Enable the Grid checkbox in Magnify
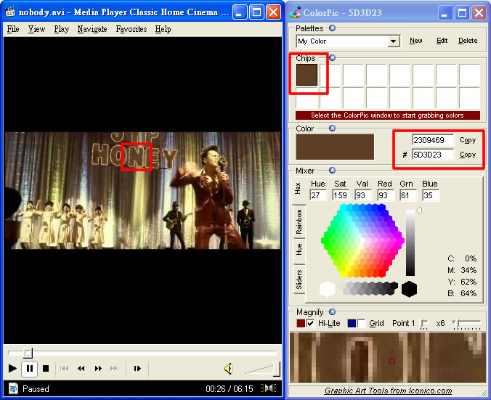The image size is (491, 400). (362, 323)
